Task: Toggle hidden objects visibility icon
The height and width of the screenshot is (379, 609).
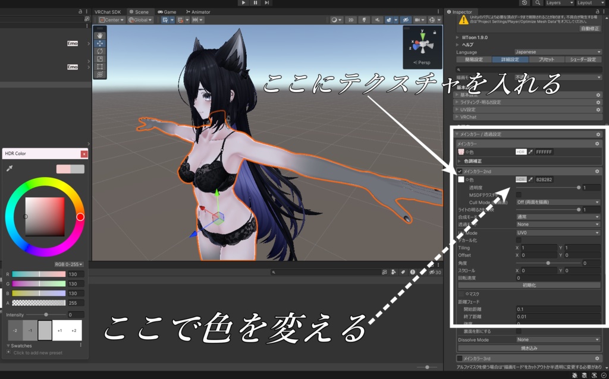Action: (406, 20)
